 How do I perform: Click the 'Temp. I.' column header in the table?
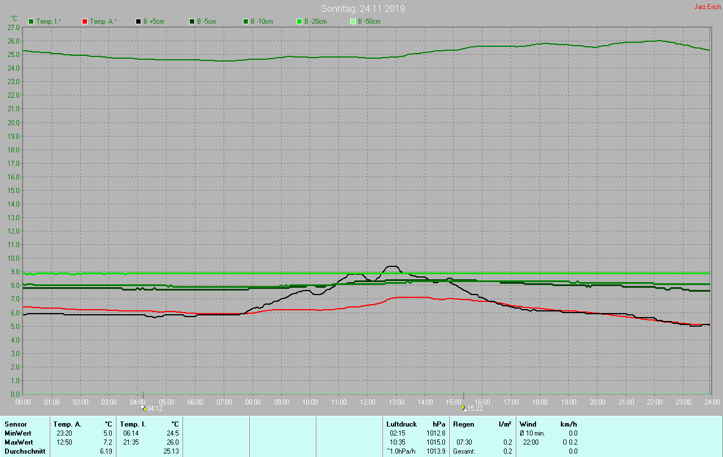[133, 424]
